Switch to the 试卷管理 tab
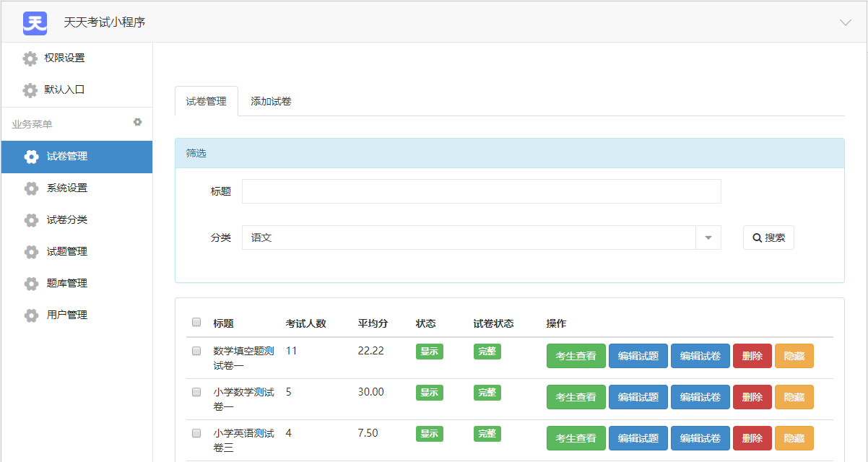 207,101
